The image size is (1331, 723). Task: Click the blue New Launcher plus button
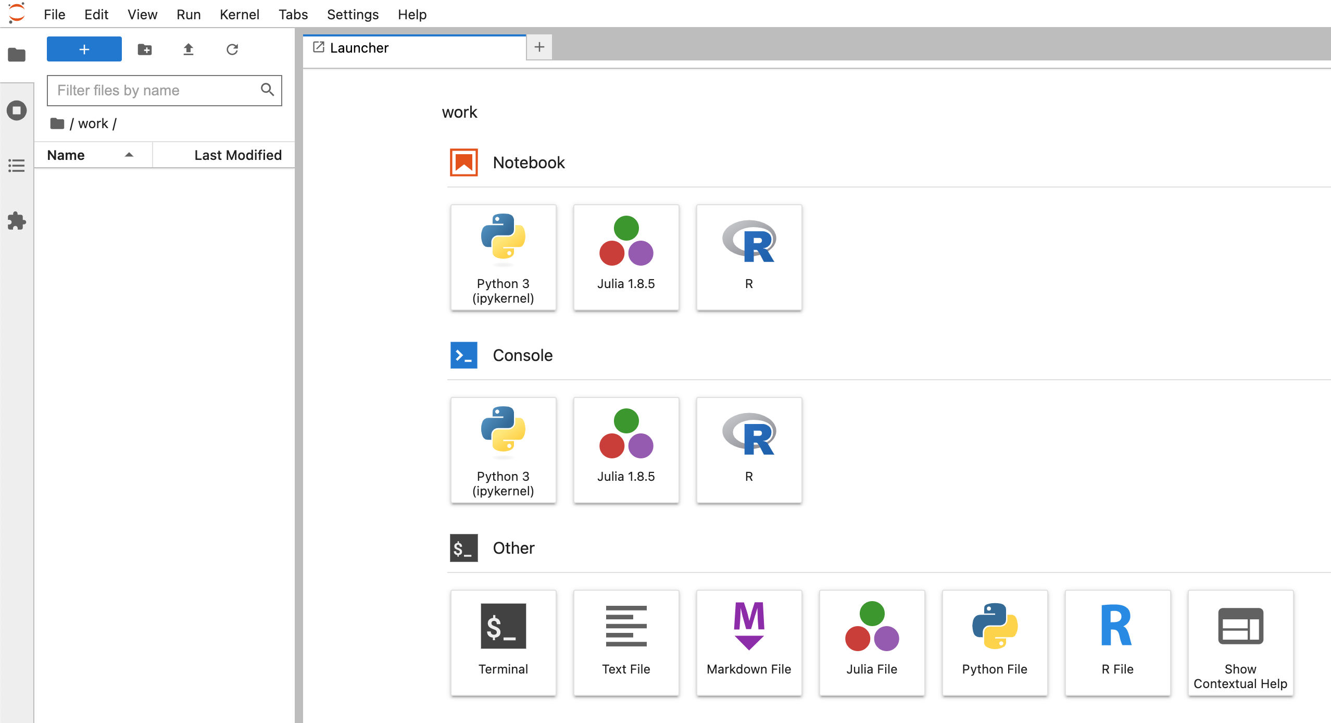point(84,49)
